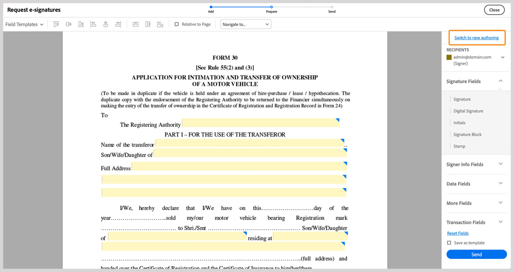The image size is (514, 272).
Task: Select the Signature Block field type
Action: (x=467, y=134)
